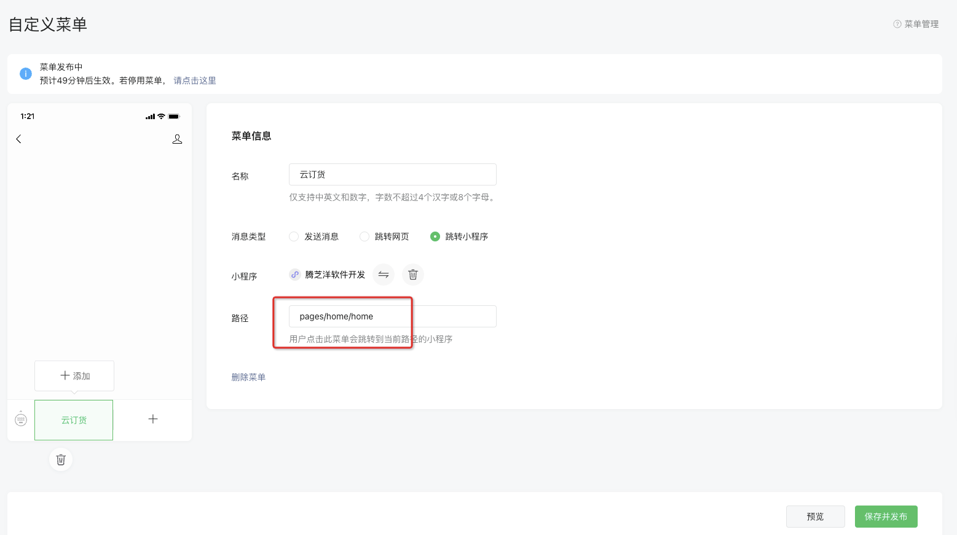Click the mini program link icon beside 腾芝洋软件开发
The width and height of the screenshot is (957, 535).
(x=295, y=275)
